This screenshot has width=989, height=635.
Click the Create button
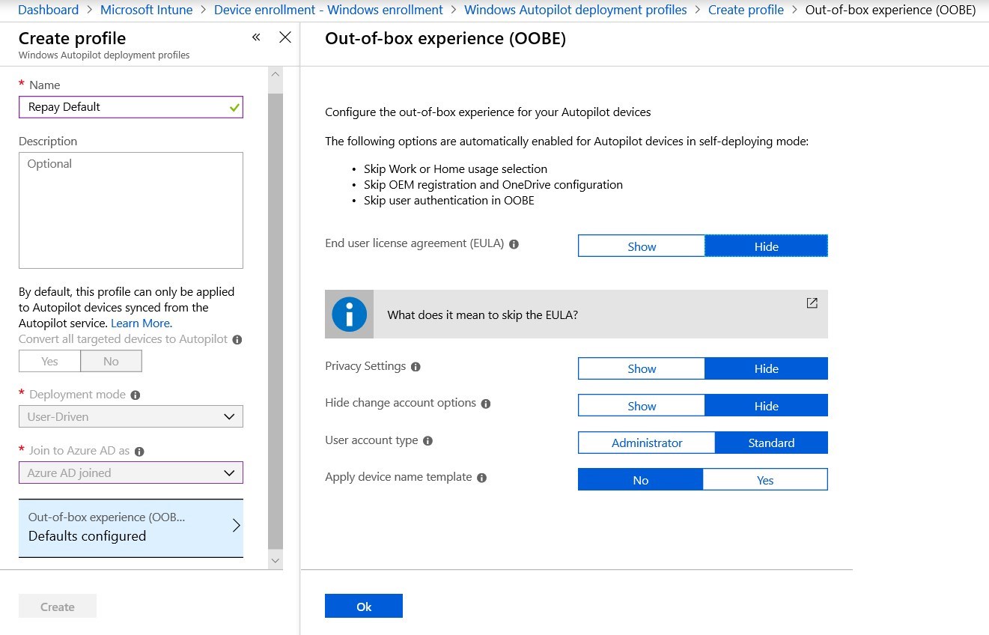(58, 606)
